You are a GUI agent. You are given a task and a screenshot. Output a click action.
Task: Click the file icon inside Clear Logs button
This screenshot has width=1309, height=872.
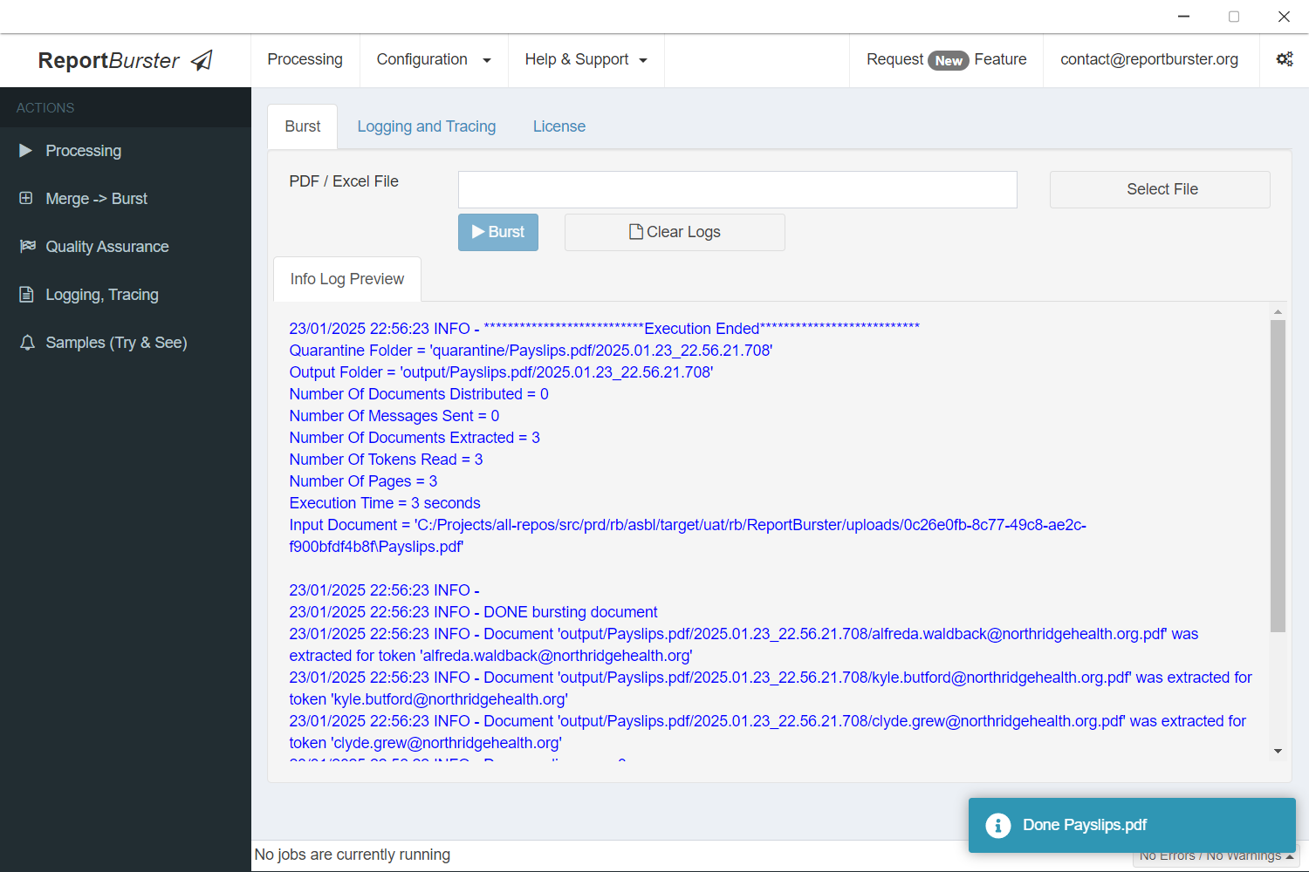[x=636, y=231]
